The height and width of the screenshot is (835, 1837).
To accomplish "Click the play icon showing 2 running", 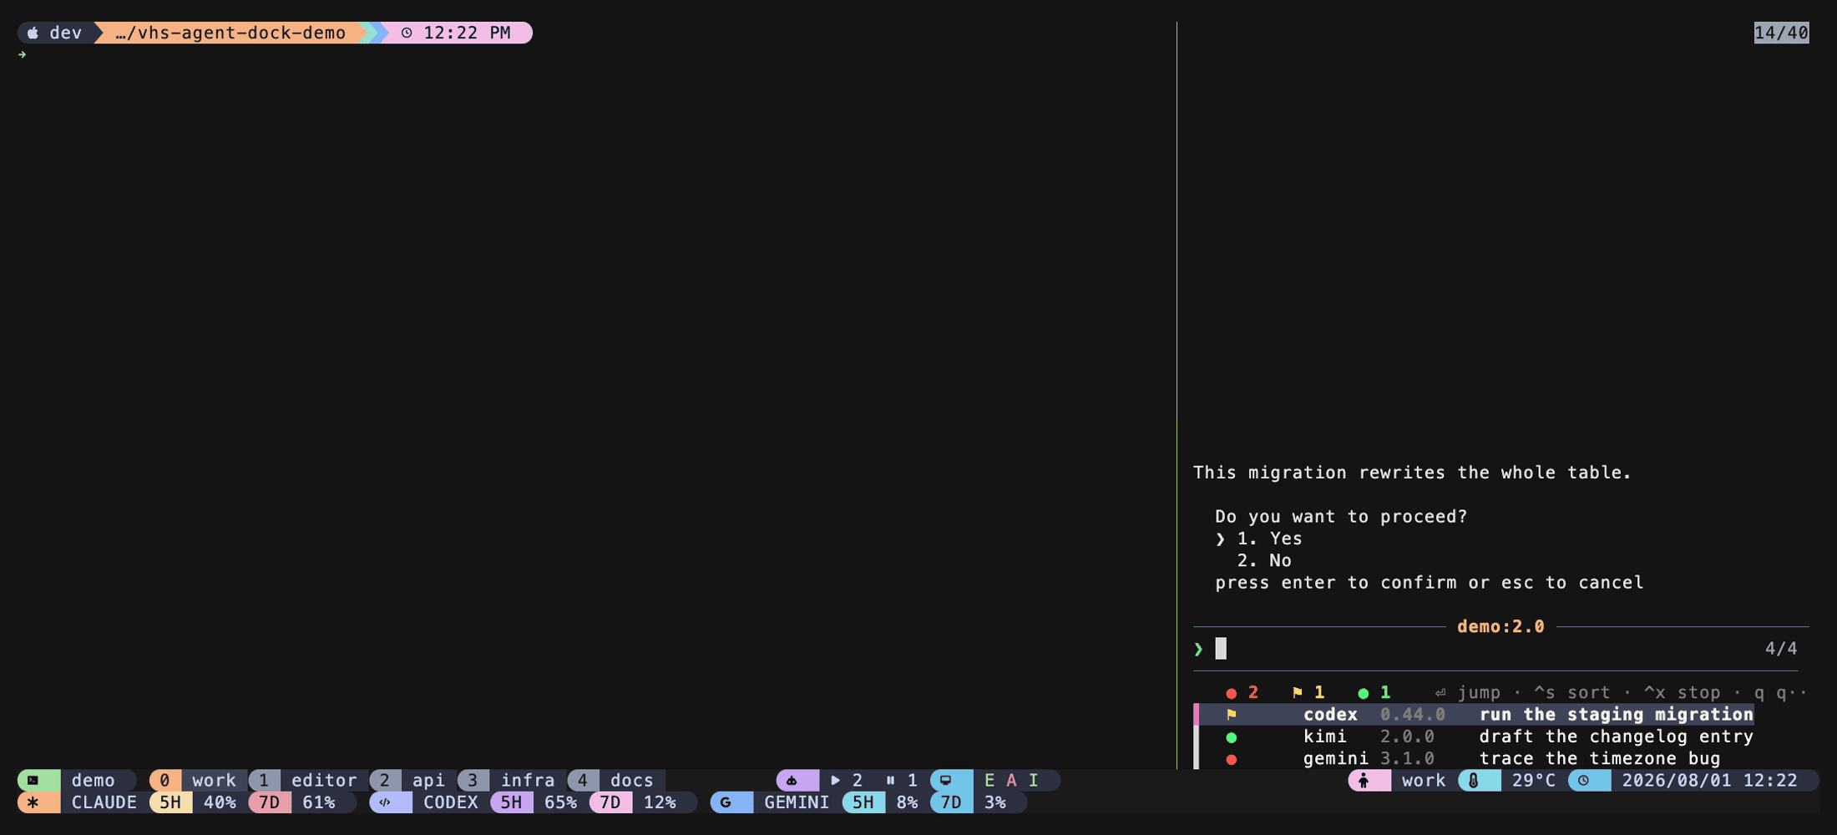I will click(x=835, y=780).
